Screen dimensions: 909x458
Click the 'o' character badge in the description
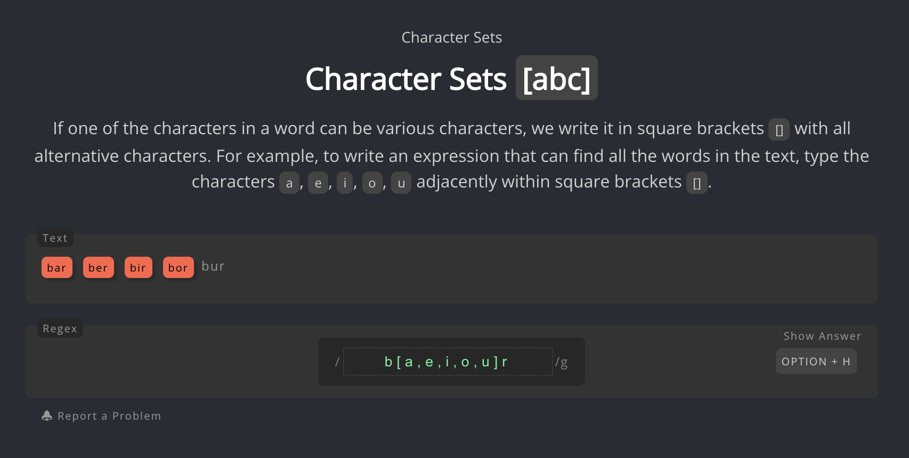pyautogui.click(x=372, y=183)
